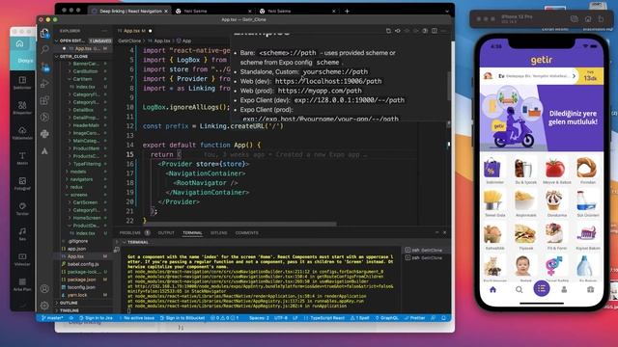Click Sign in to Bitbucket in the status bar
The image size is (618, 347).
coord(183,318)
